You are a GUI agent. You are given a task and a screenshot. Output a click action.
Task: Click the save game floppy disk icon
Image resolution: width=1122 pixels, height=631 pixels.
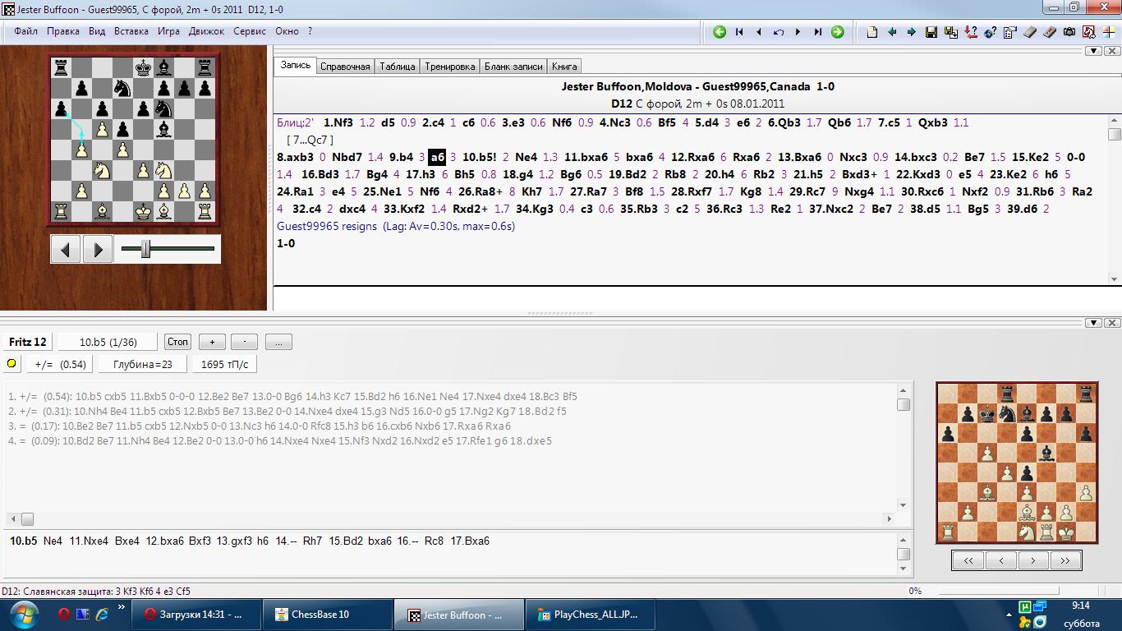[x=931, y=32]
